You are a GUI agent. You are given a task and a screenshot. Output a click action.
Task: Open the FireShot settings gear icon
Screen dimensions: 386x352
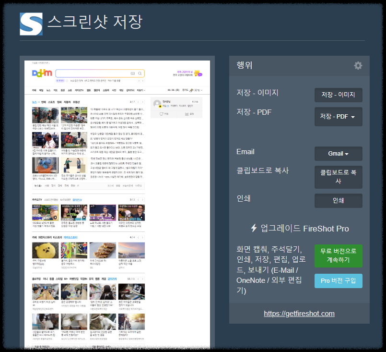(x=358, y=66)
